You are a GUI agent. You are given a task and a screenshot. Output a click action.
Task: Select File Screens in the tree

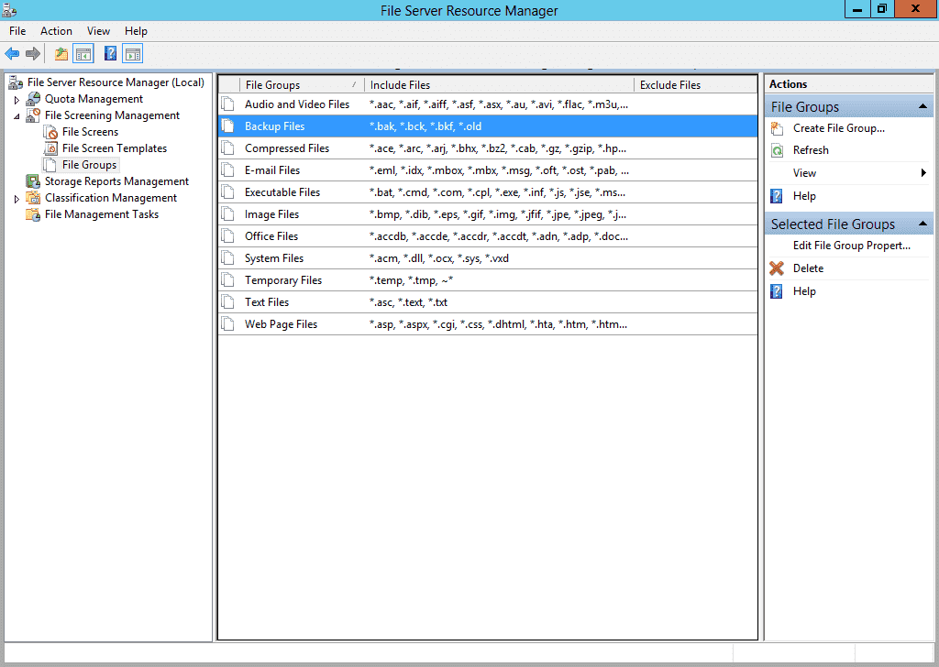[91, 132]
